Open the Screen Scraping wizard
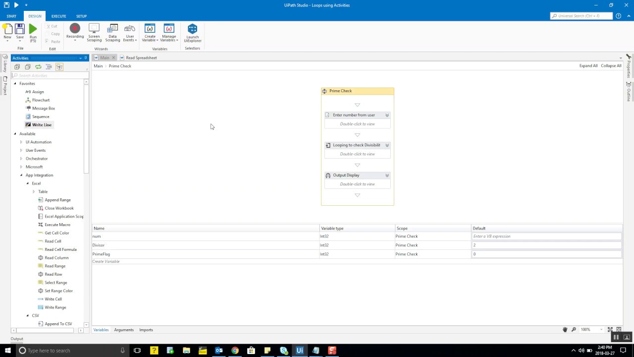Image resolution: width=634 pixels, height=357 pixels. pyautogui.click(x=94, y=33)
